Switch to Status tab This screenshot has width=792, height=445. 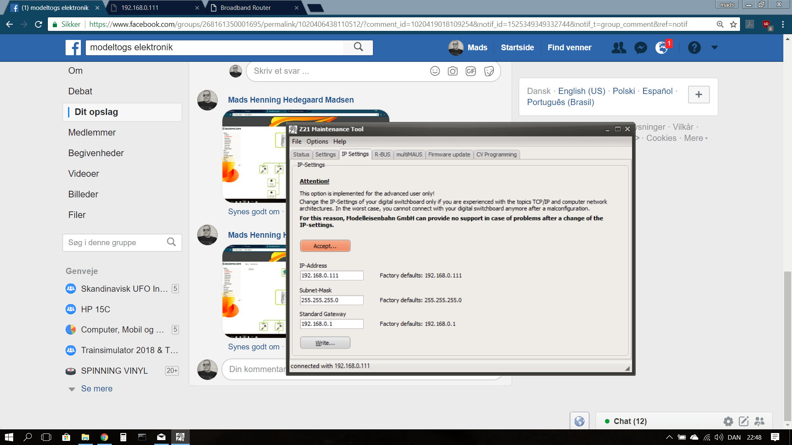coord(301,155)
